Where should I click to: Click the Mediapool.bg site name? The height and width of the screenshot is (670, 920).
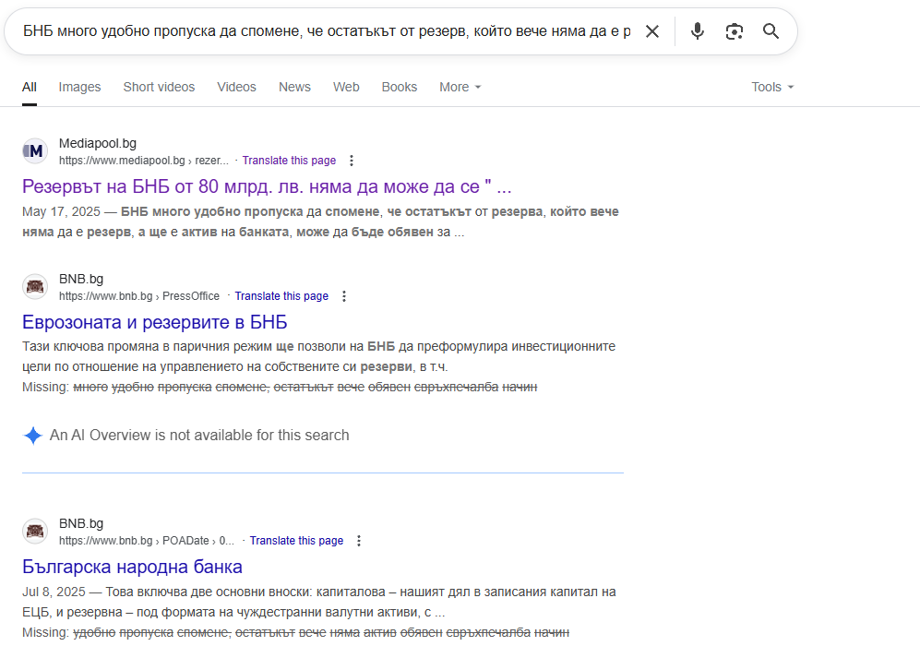click(98, 143)
